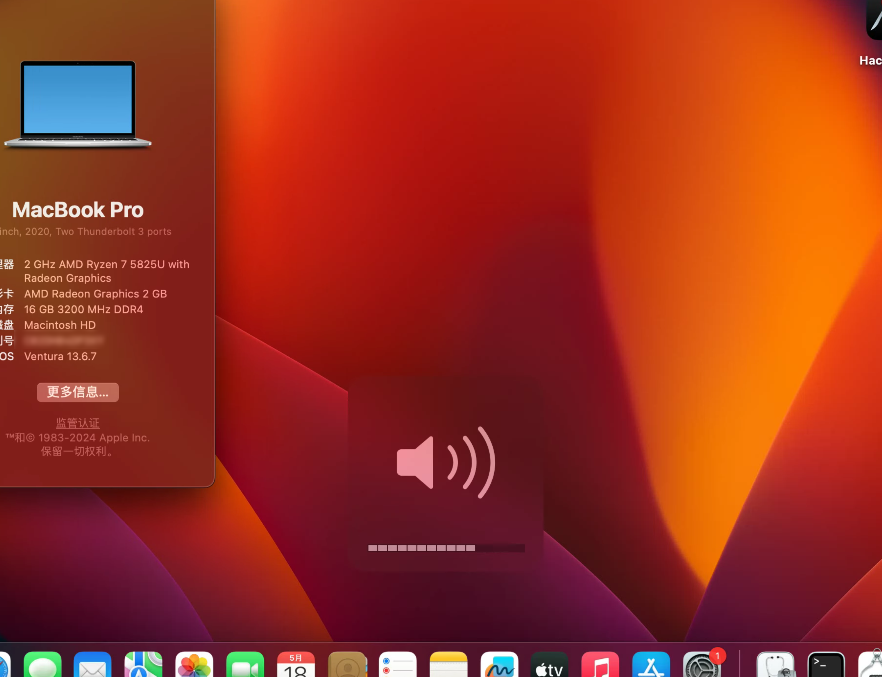This screenshot has width=882, height=677.
Task: Click the 'AMD Radeon Graphics 2 GB' value
Action: tap(95, 294)
